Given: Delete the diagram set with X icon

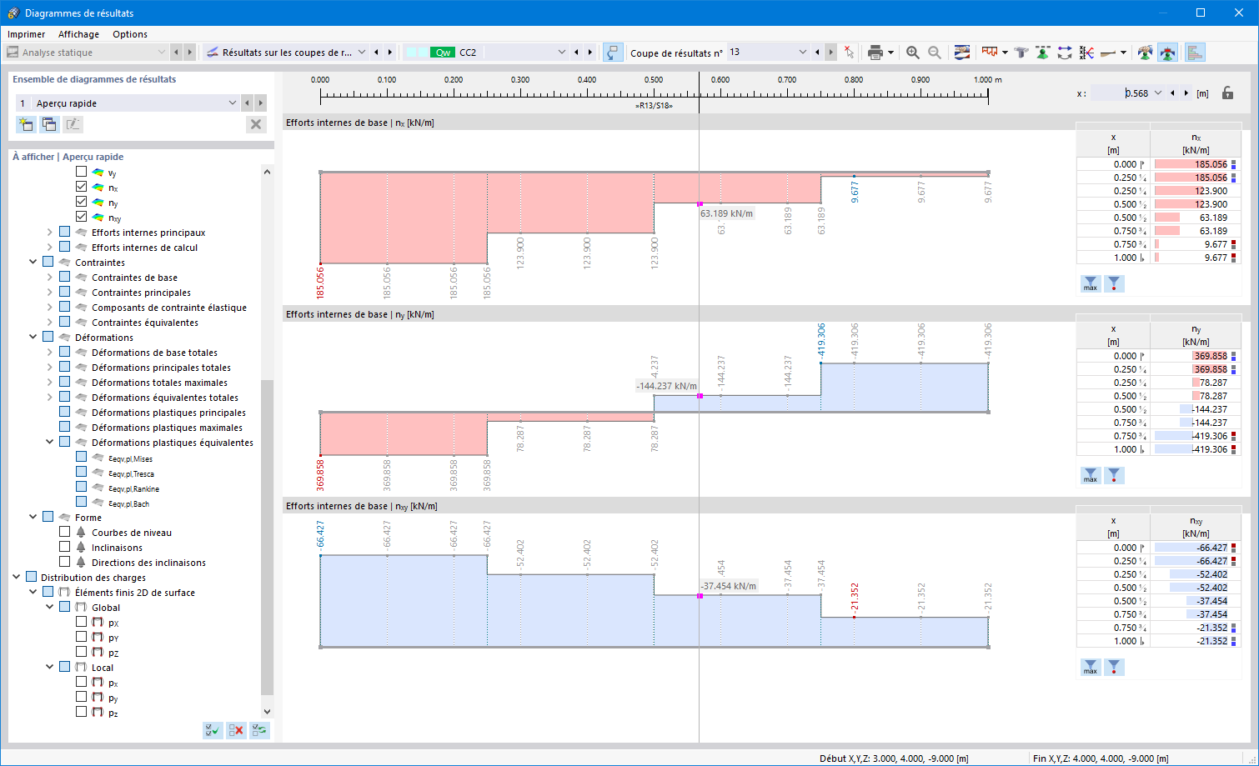Looking at the screenshot, I should 256,124.
